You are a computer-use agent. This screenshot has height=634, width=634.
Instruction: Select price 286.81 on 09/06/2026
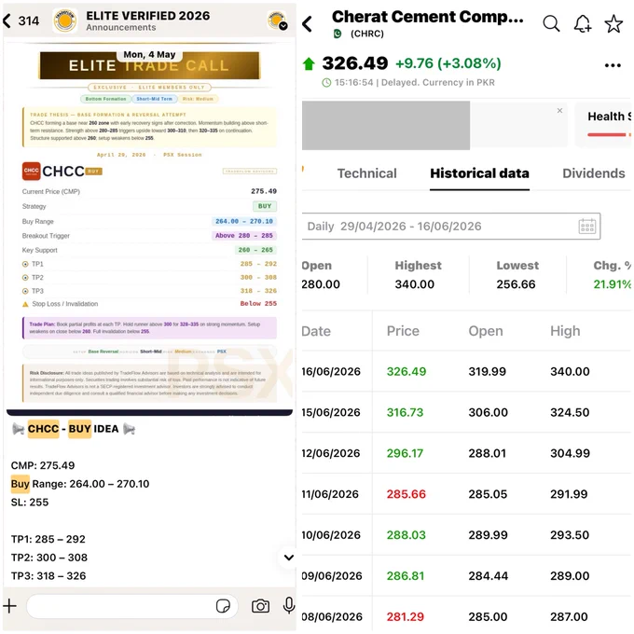406,576
